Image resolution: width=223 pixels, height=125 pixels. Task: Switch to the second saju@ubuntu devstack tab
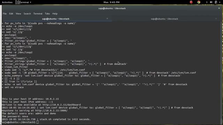pyautogui.click(x=164, y=19)
